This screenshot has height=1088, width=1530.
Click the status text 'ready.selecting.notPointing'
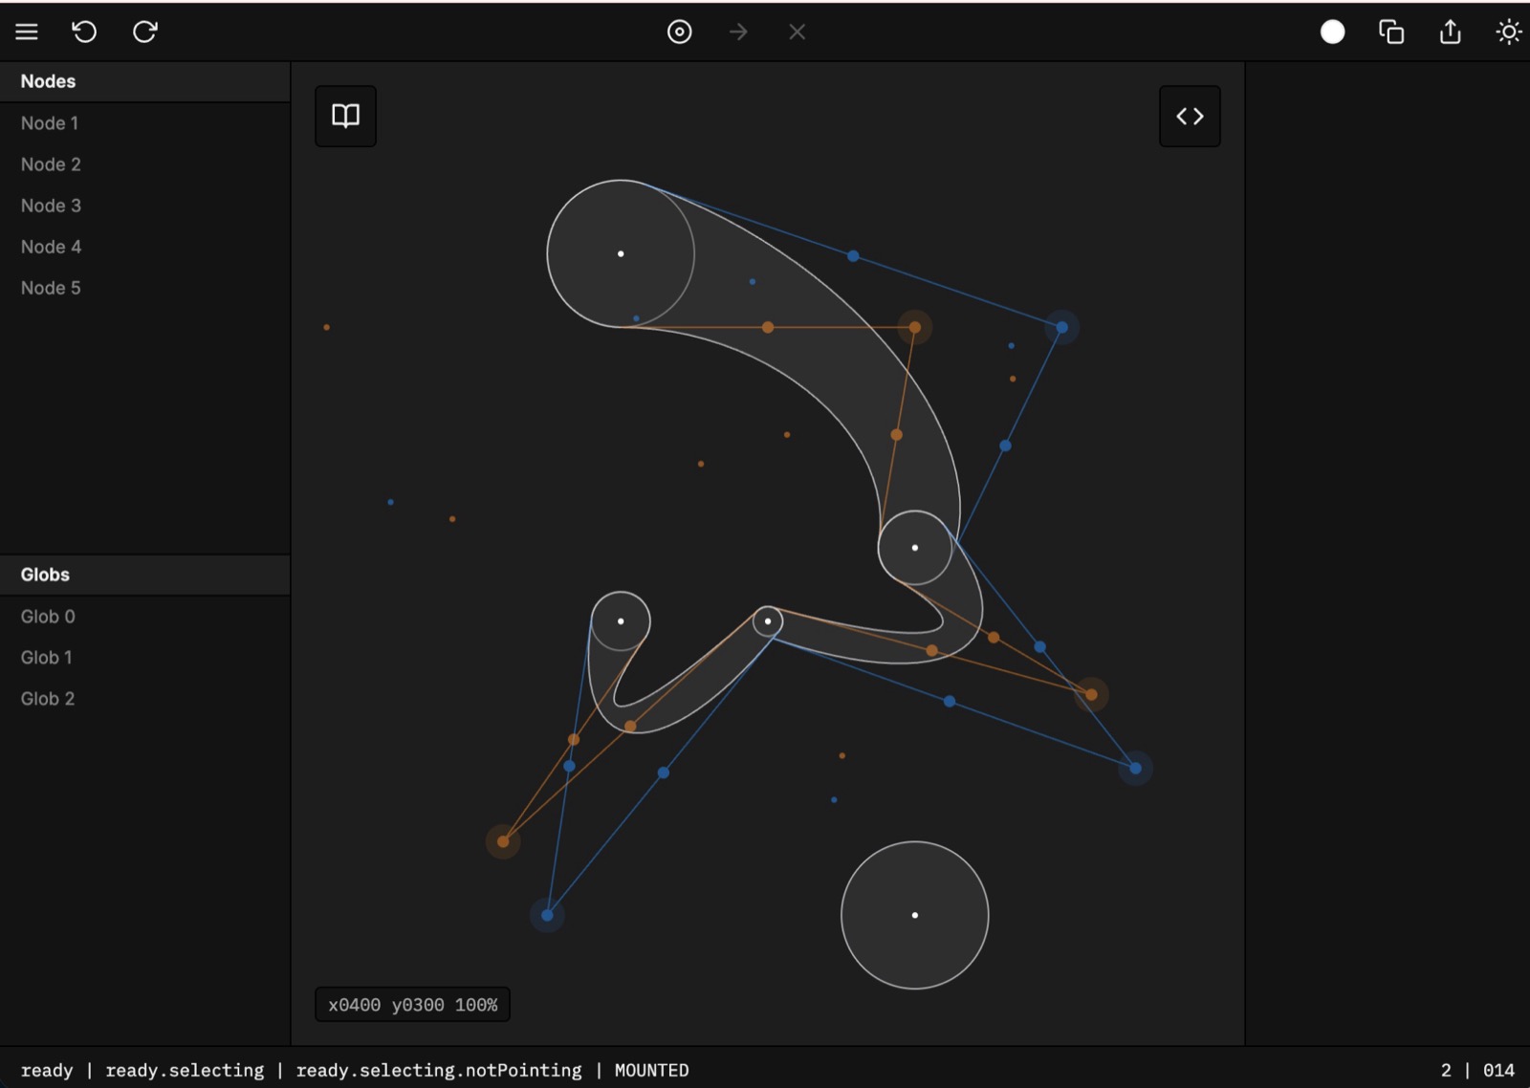(x=439, y=1070)
